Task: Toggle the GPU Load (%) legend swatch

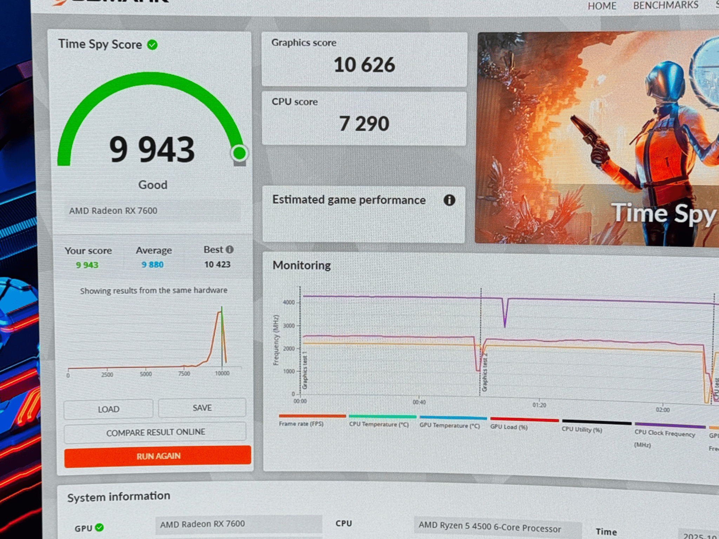Action: tap(524, 420)
